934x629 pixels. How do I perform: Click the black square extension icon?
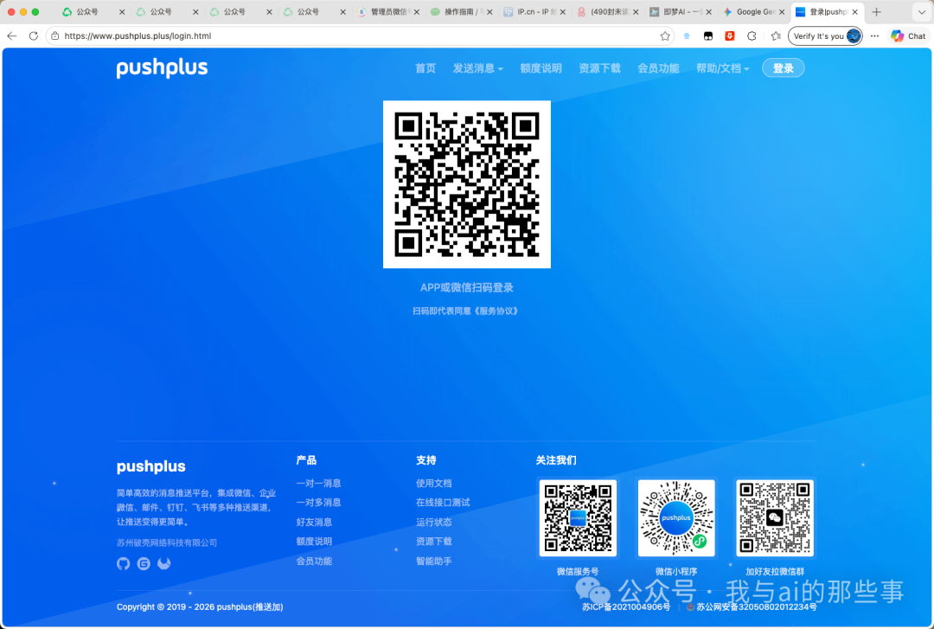(708, 36)
